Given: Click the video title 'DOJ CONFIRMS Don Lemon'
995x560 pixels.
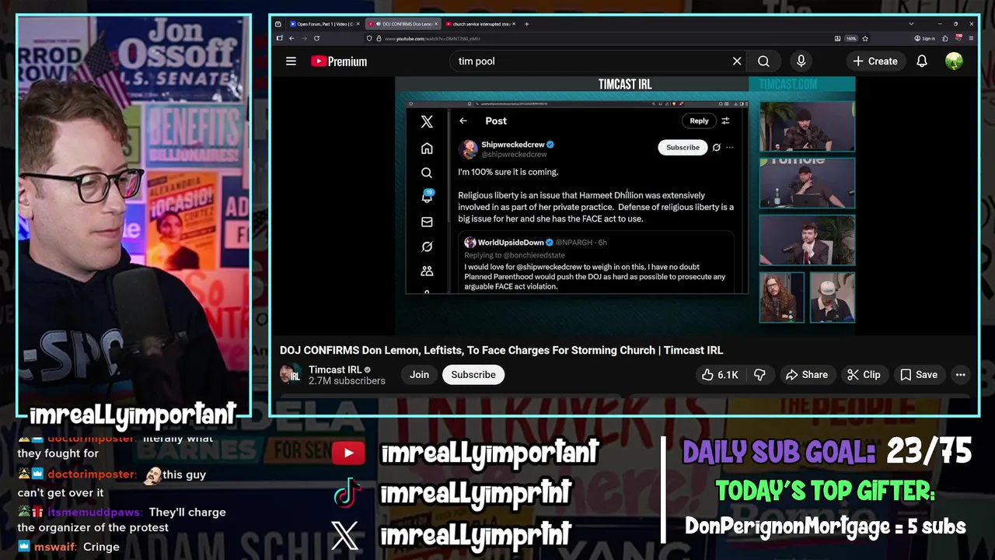Looking at the screenshot, I should click(501, 350).
